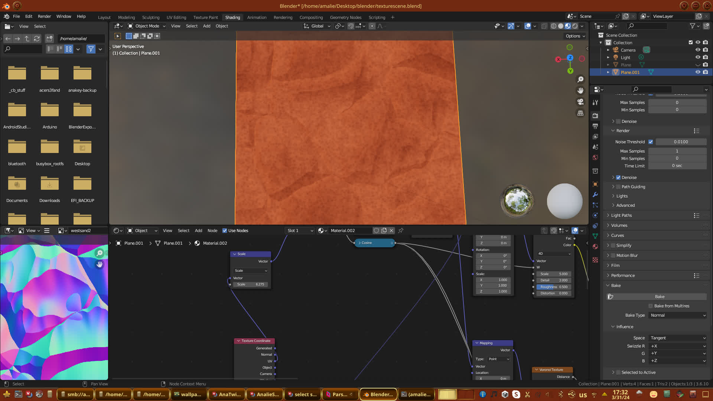713x401 pixels.
Task: Switch perspective/orthographic grid icon
Action: [580, 113]
